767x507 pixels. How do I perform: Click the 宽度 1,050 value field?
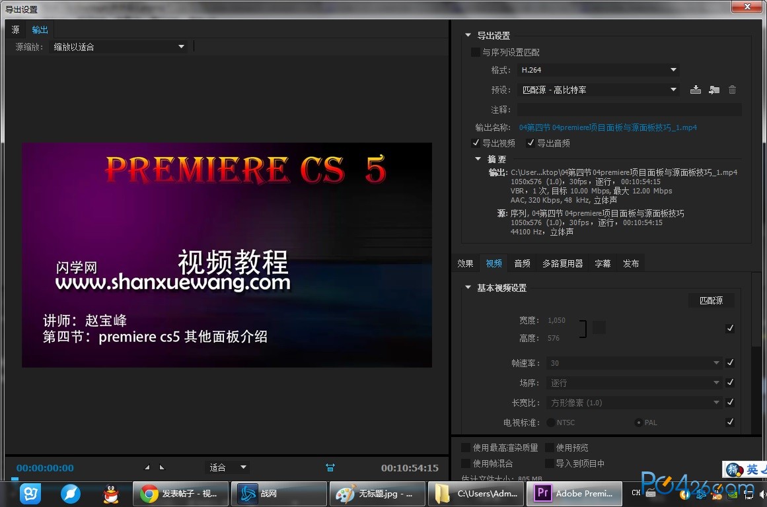[x=557, y=320]
